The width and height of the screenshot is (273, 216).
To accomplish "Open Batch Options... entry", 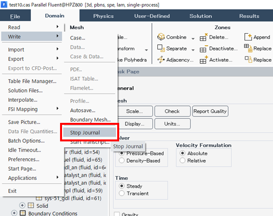I will pos(26,141).
